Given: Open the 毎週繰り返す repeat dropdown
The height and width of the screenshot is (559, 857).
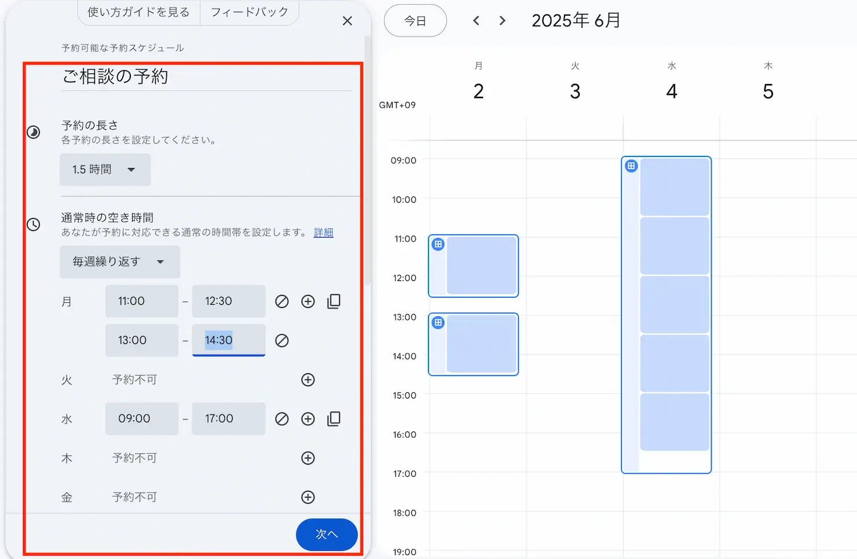Looking at the screenshot, I should [120, 262].
